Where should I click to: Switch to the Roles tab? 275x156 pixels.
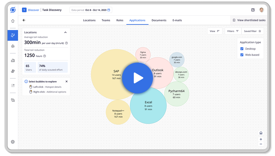[x=120, y=20]
